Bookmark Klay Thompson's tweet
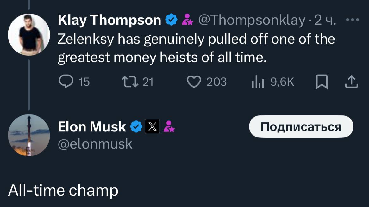Viewport: 369px width, 207px height. point(322,82)
